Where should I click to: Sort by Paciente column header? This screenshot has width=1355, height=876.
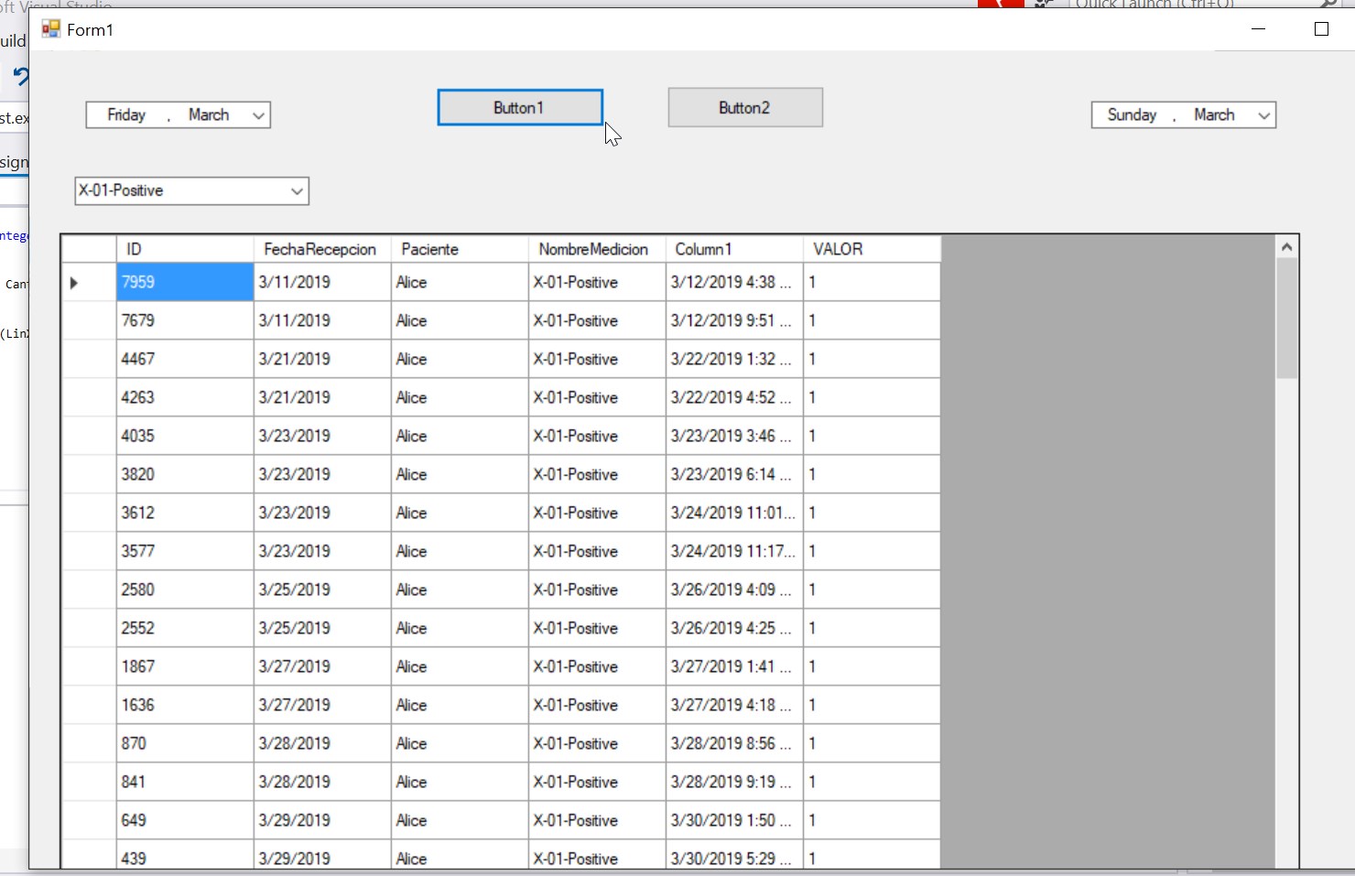(x=460, y=249)
